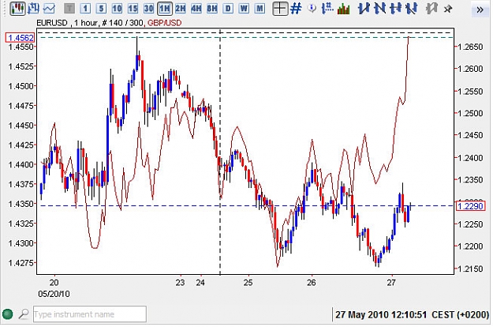The width and height of the screenshot is (493, 327).
Task: Click the 1.2650 right axis value
Action: tap(470, 47)
